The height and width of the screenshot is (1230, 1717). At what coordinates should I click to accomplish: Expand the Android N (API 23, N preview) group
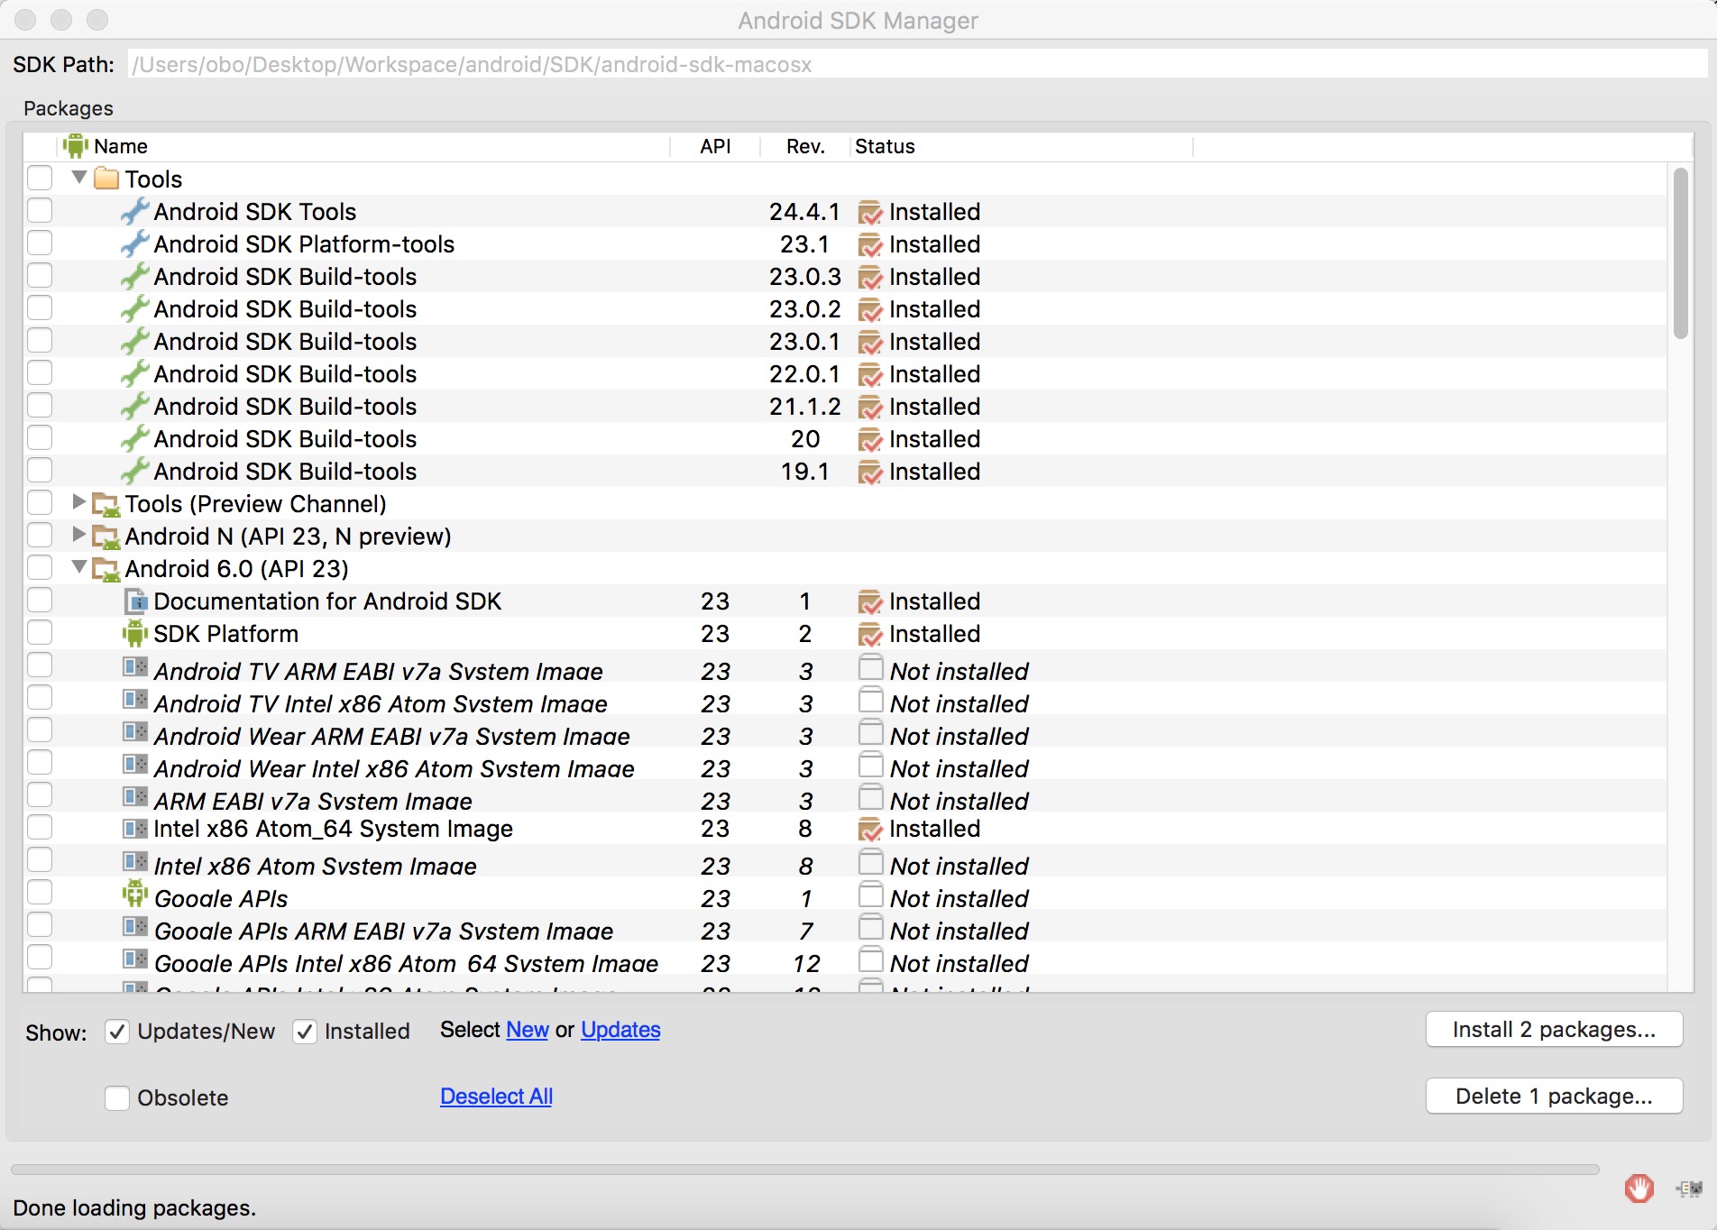click(79, 534)
